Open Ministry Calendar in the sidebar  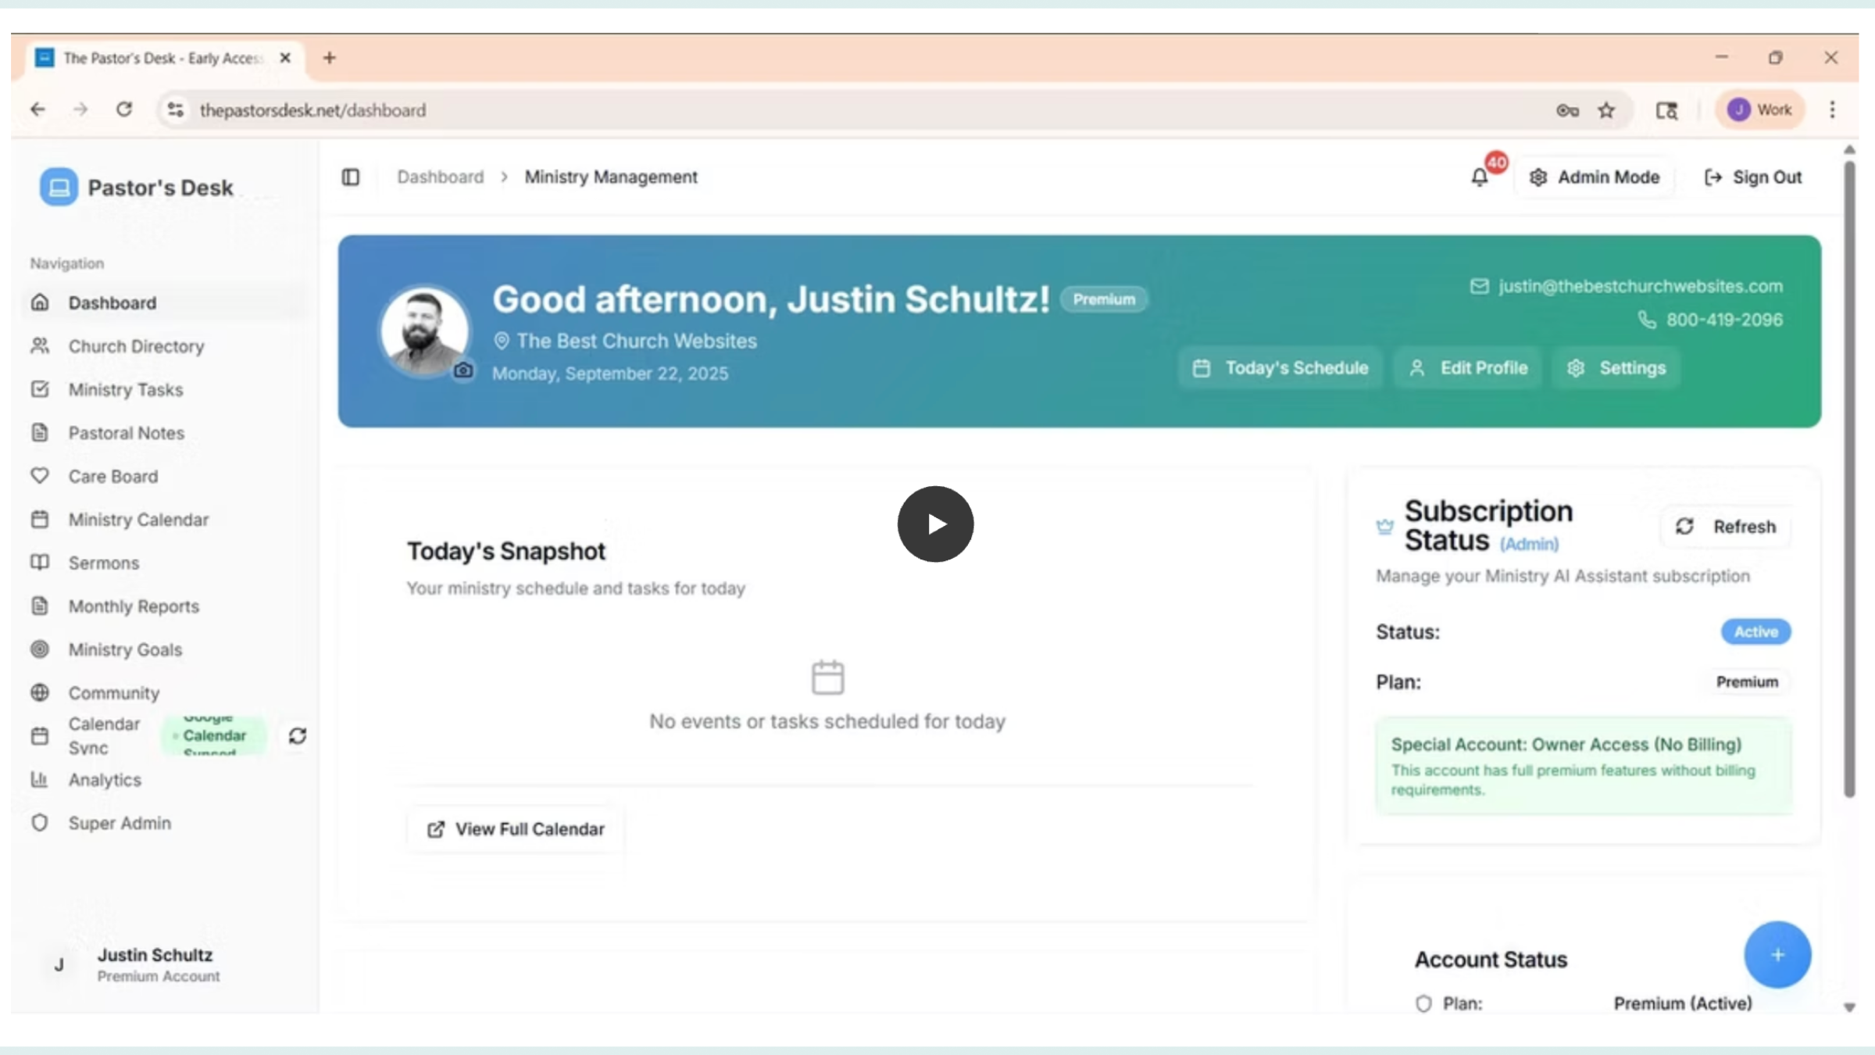pos(138,520)
